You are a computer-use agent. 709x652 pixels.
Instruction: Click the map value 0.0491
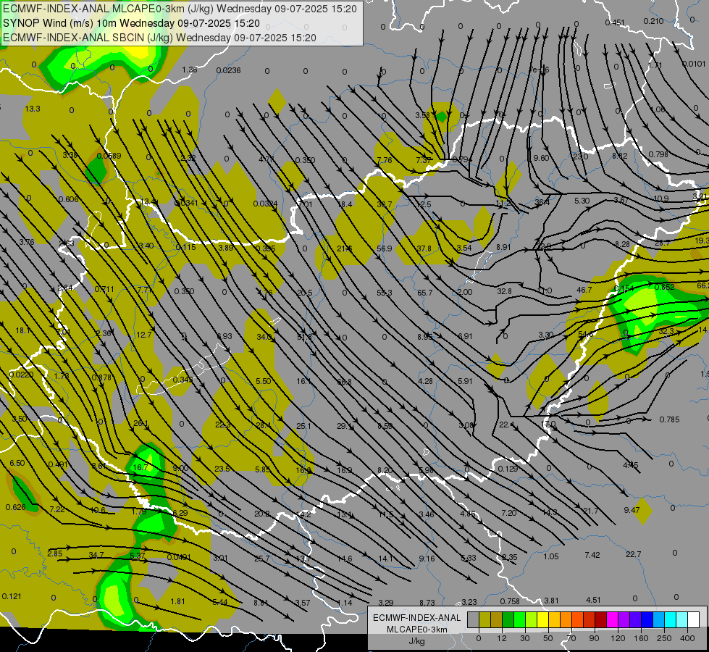click(179, 557)
